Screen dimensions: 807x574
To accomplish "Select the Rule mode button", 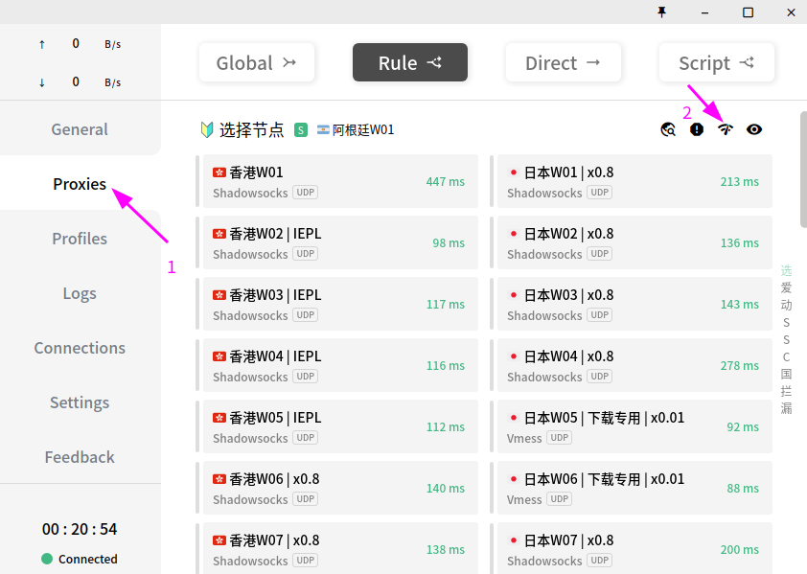I will coord(409,63).
